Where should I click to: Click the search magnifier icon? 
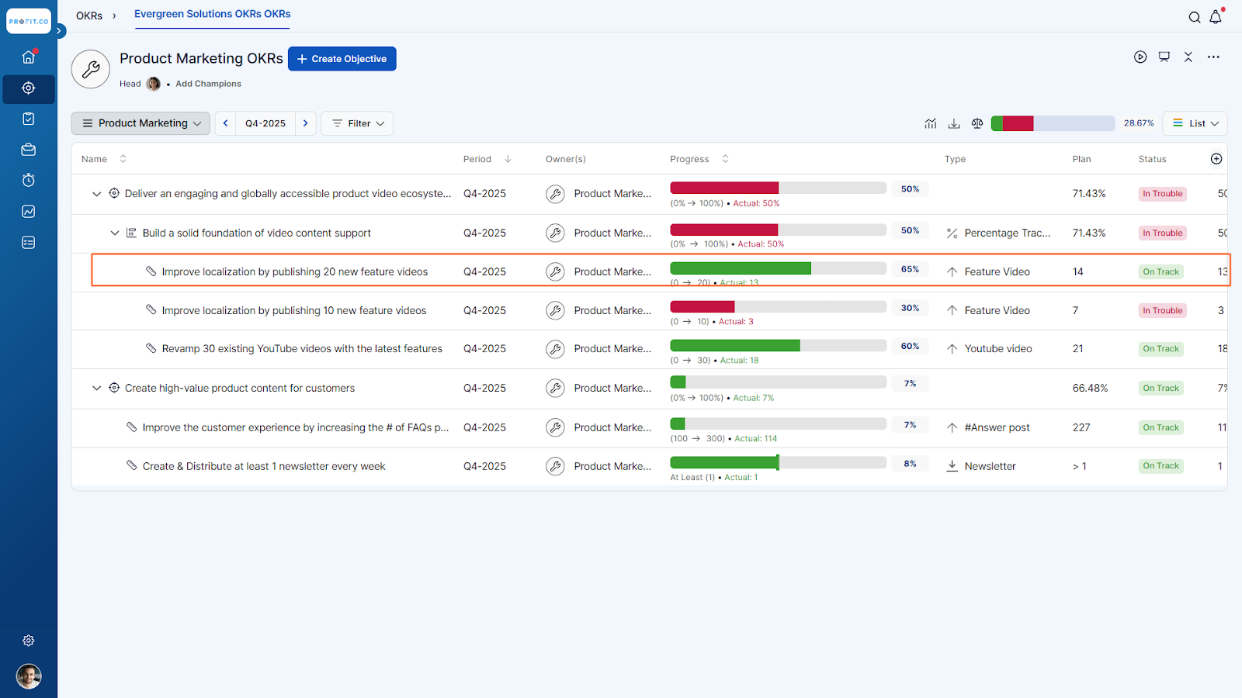[x=1195, y=17]
